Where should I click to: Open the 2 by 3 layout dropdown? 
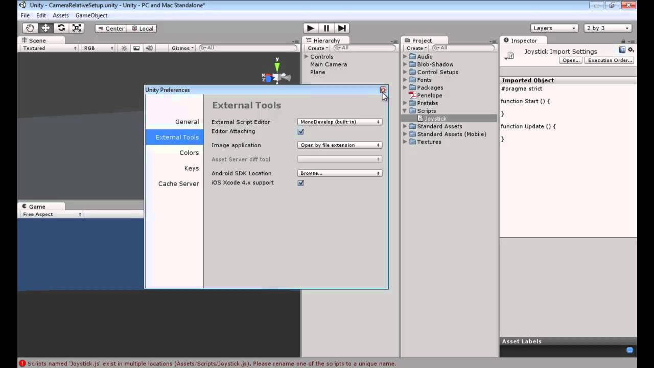click(609, 28)
